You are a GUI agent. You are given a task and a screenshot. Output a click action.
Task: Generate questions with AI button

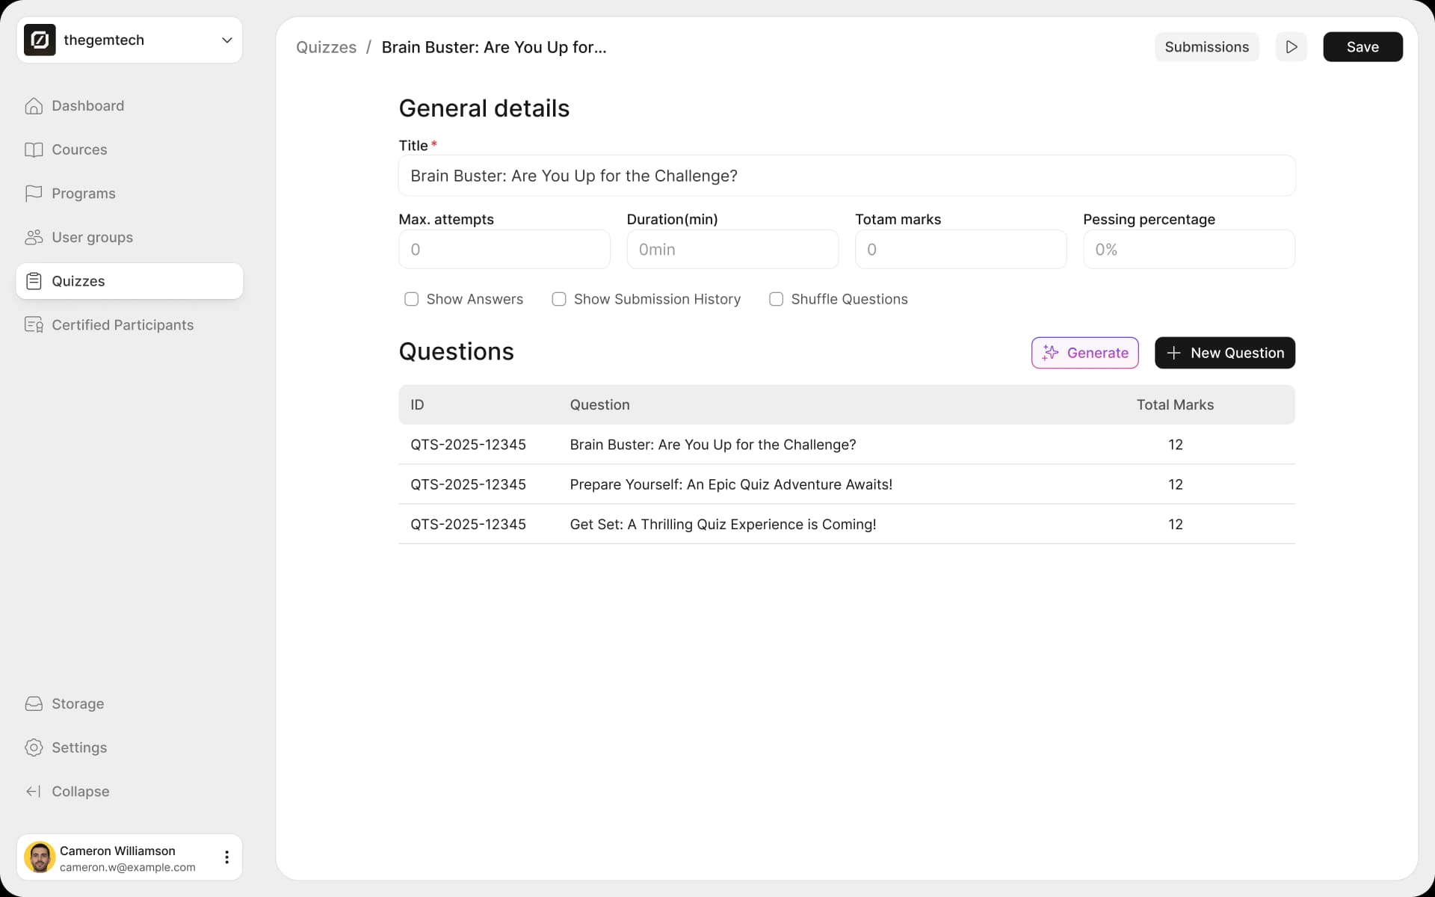pyautogui.click(x=1084, y=353)
